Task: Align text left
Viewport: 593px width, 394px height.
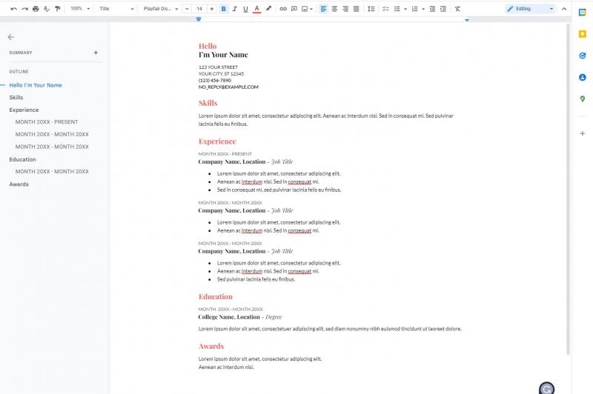Action: pyautogui.click(x=323, y=9)
